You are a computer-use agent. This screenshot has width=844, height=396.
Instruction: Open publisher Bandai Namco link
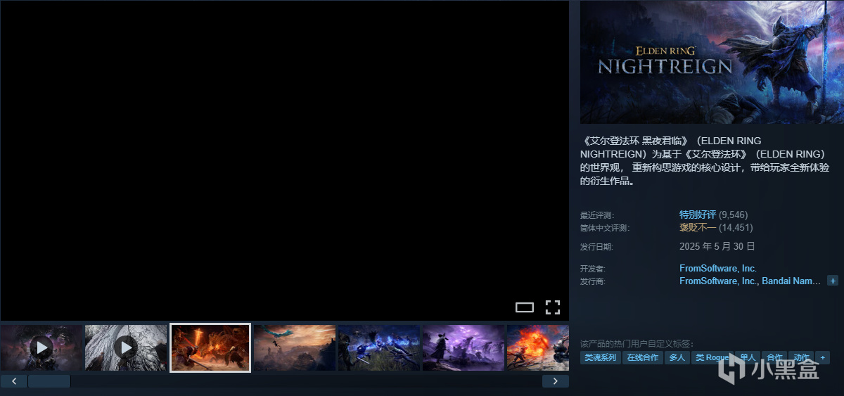791,281
